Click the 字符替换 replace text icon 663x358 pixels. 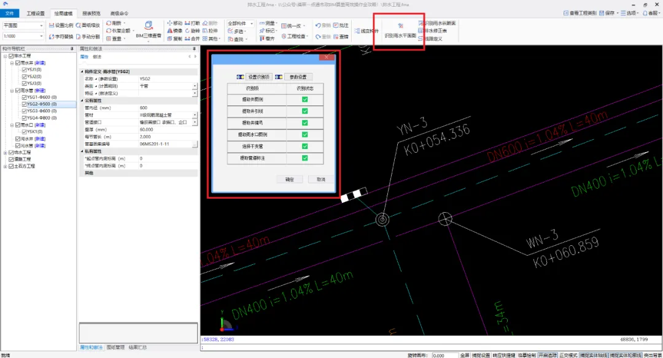[x=52, y=37]
